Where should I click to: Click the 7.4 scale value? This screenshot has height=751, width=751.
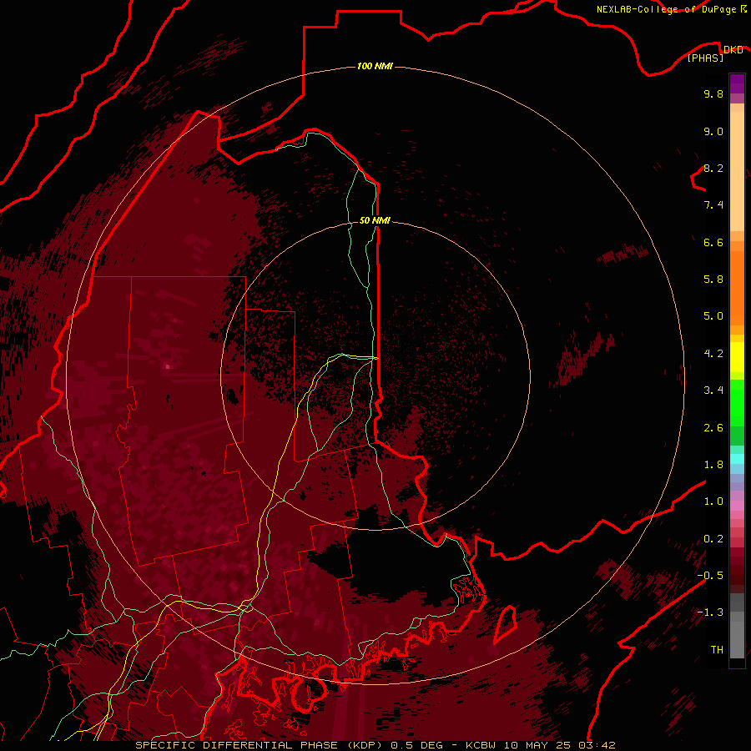point(713,205)
